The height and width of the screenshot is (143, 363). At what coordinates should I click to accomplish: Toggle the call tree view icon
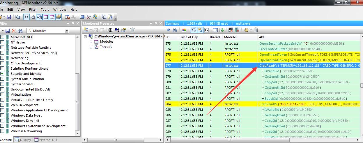coord(194,30)
